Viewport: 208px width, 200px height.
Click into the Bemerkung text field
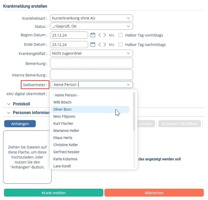pyautogui.click(x=91, y=63)
